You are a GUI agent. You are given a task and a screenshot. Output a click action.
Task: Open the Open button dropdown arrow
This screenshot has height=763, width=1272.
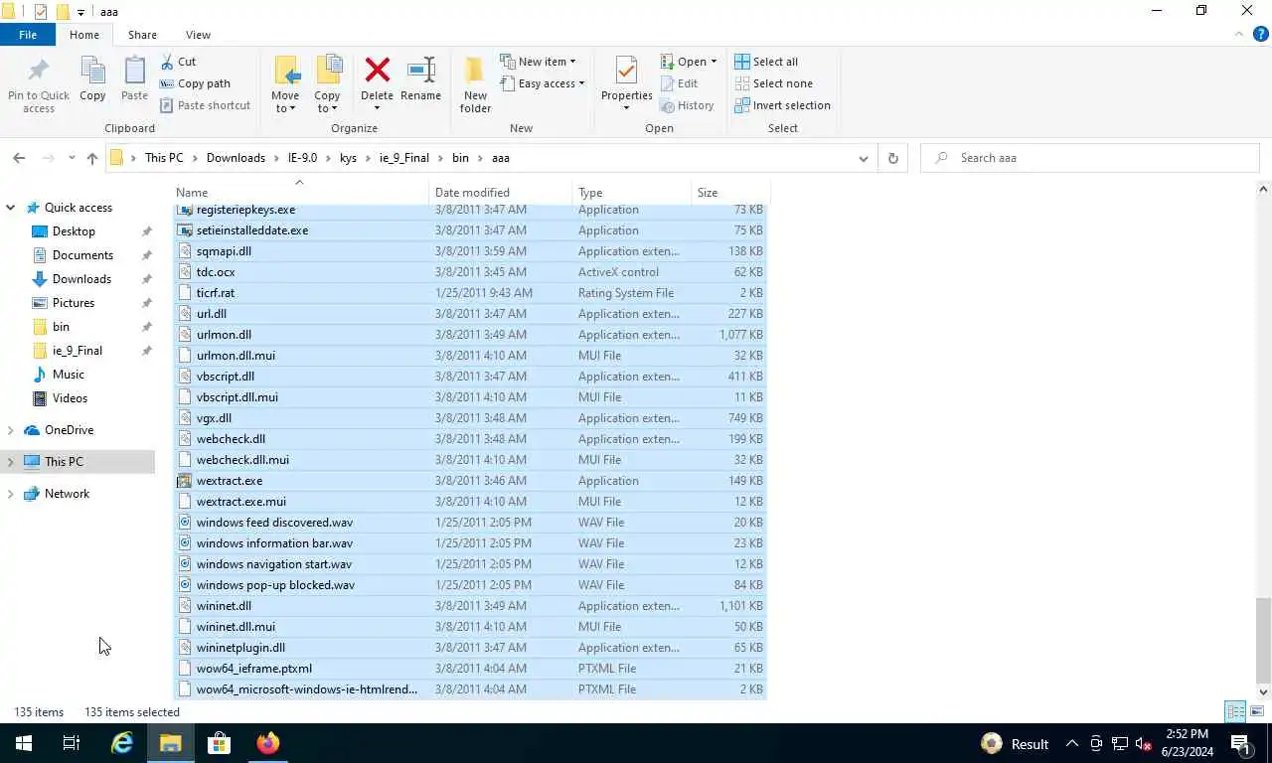[x=714, y=62]
